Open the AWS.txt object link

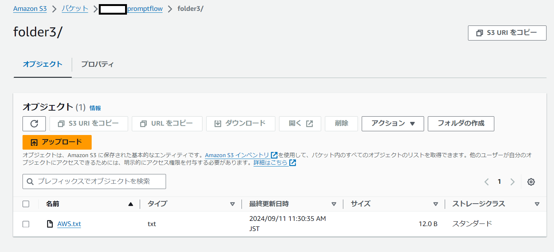[x=69, y=224]
